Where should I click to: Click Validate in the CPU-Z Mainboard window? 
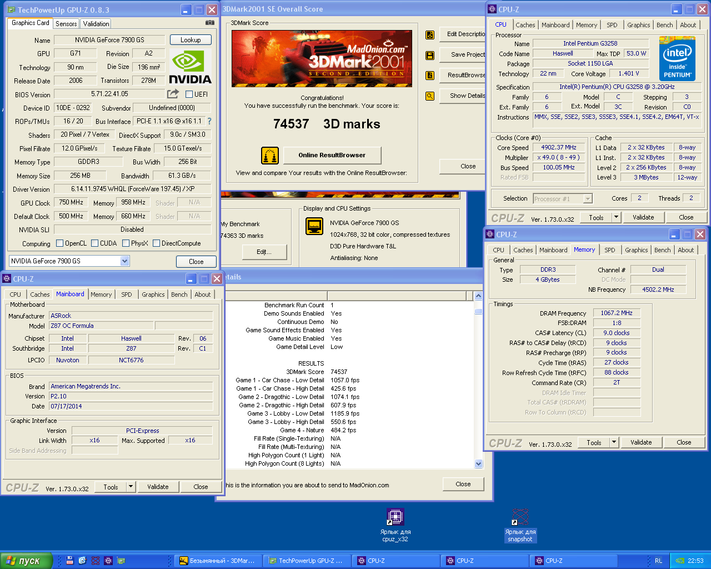coord(158,487)
